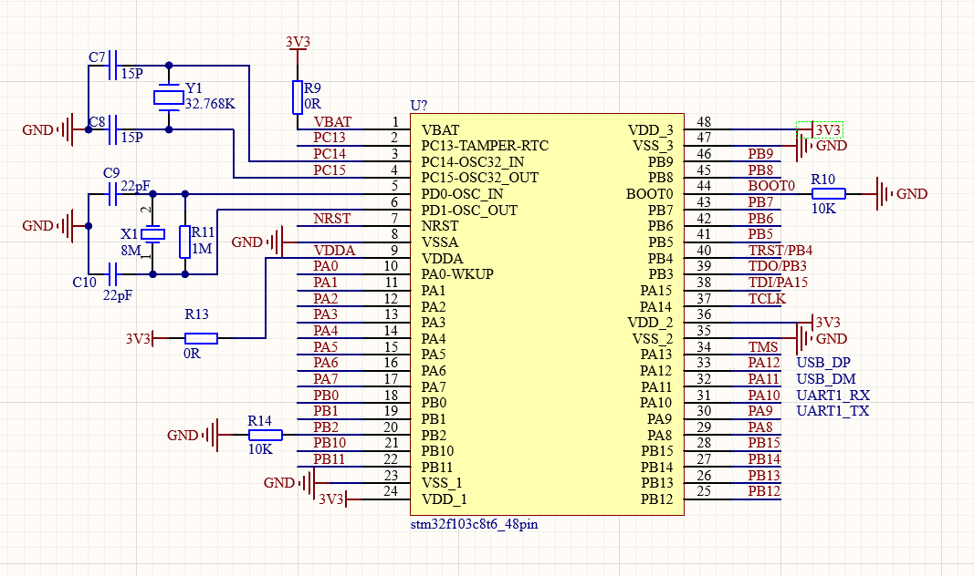The image size is (974, 576).
Task: Select resistor R11 body
Action: pyautogui.click(x=184, y=242)
